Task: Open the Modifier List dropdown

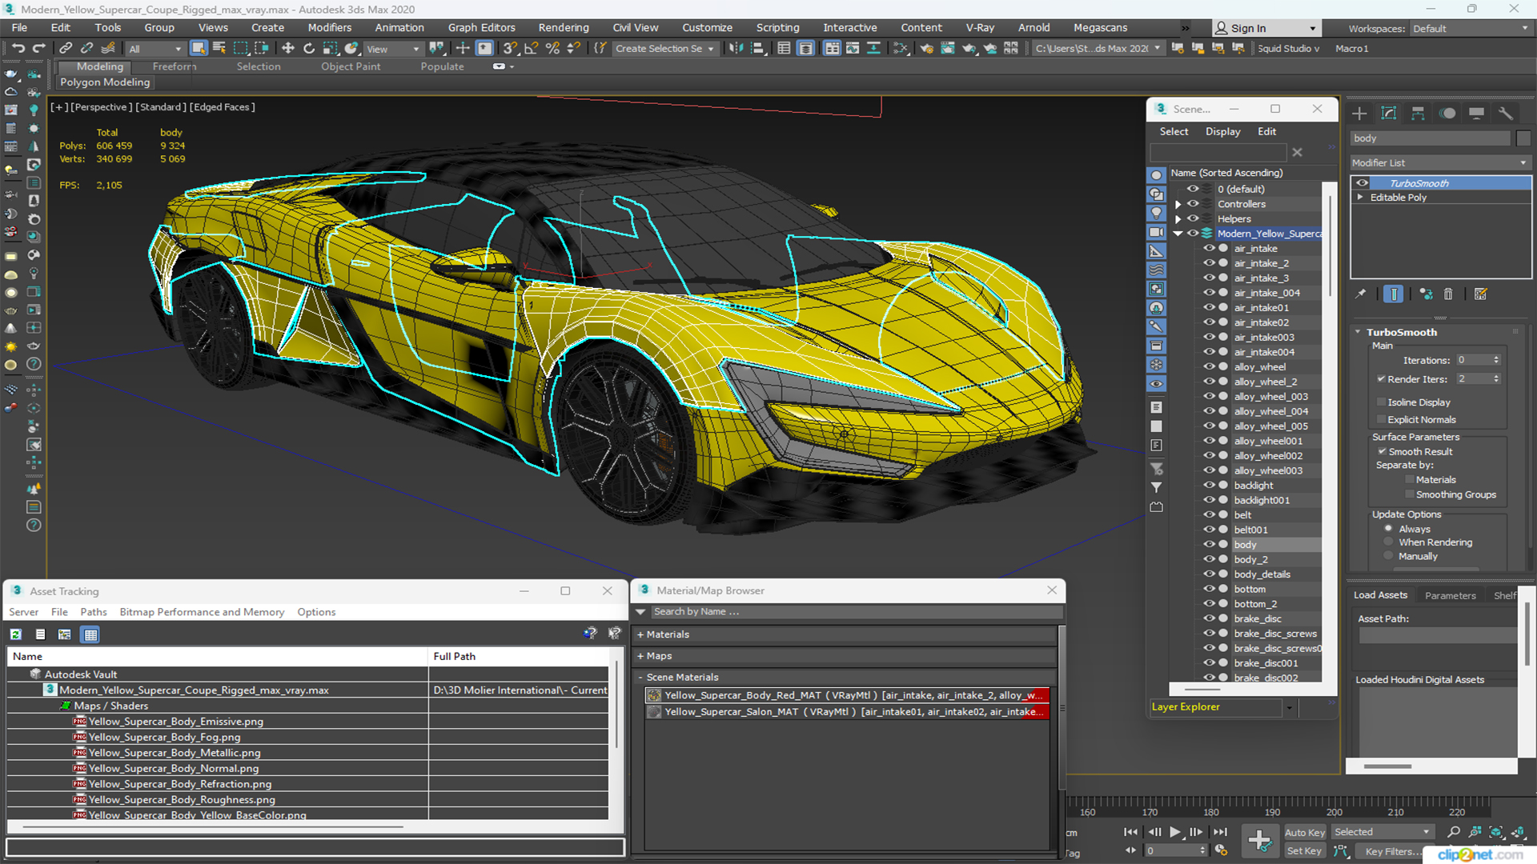Action: coord(1440,162)
